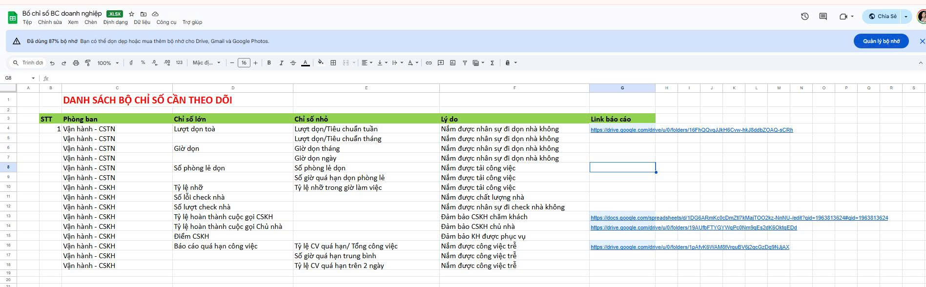Click the print icon in toolbar
The width and height of the screenshot is (926, 287).
(76, 63)
